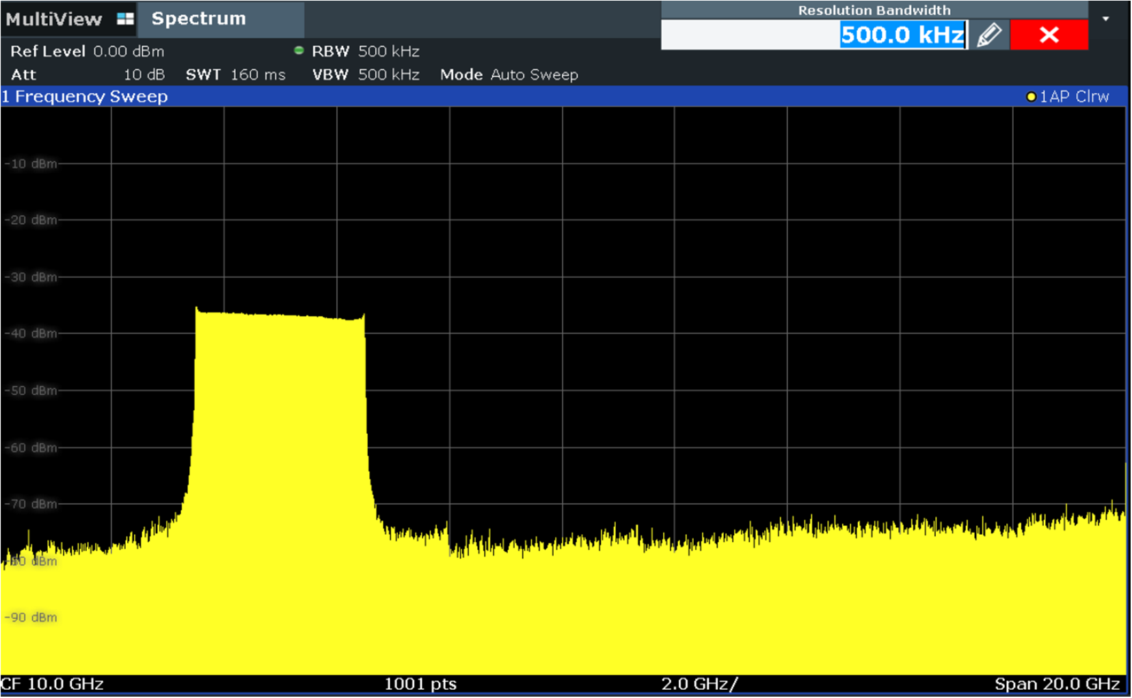The image size is (1132, 698).
Task: Expand the Resolution Bandwidth unit options
Action: 1107,18
